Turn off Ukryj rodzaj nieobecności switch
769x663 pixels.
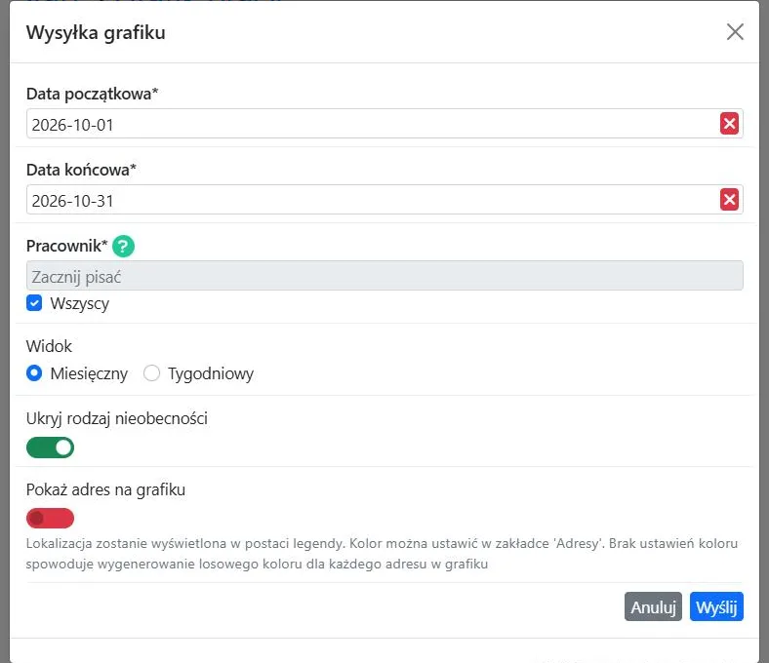point(50,448)
